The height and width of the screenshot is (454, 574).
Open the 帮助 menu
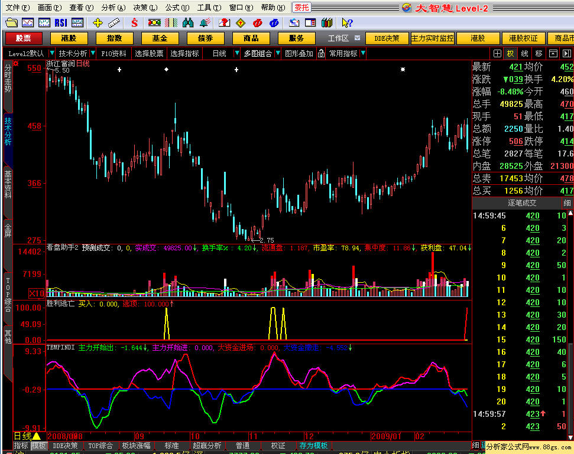click(x=273, y=7)
